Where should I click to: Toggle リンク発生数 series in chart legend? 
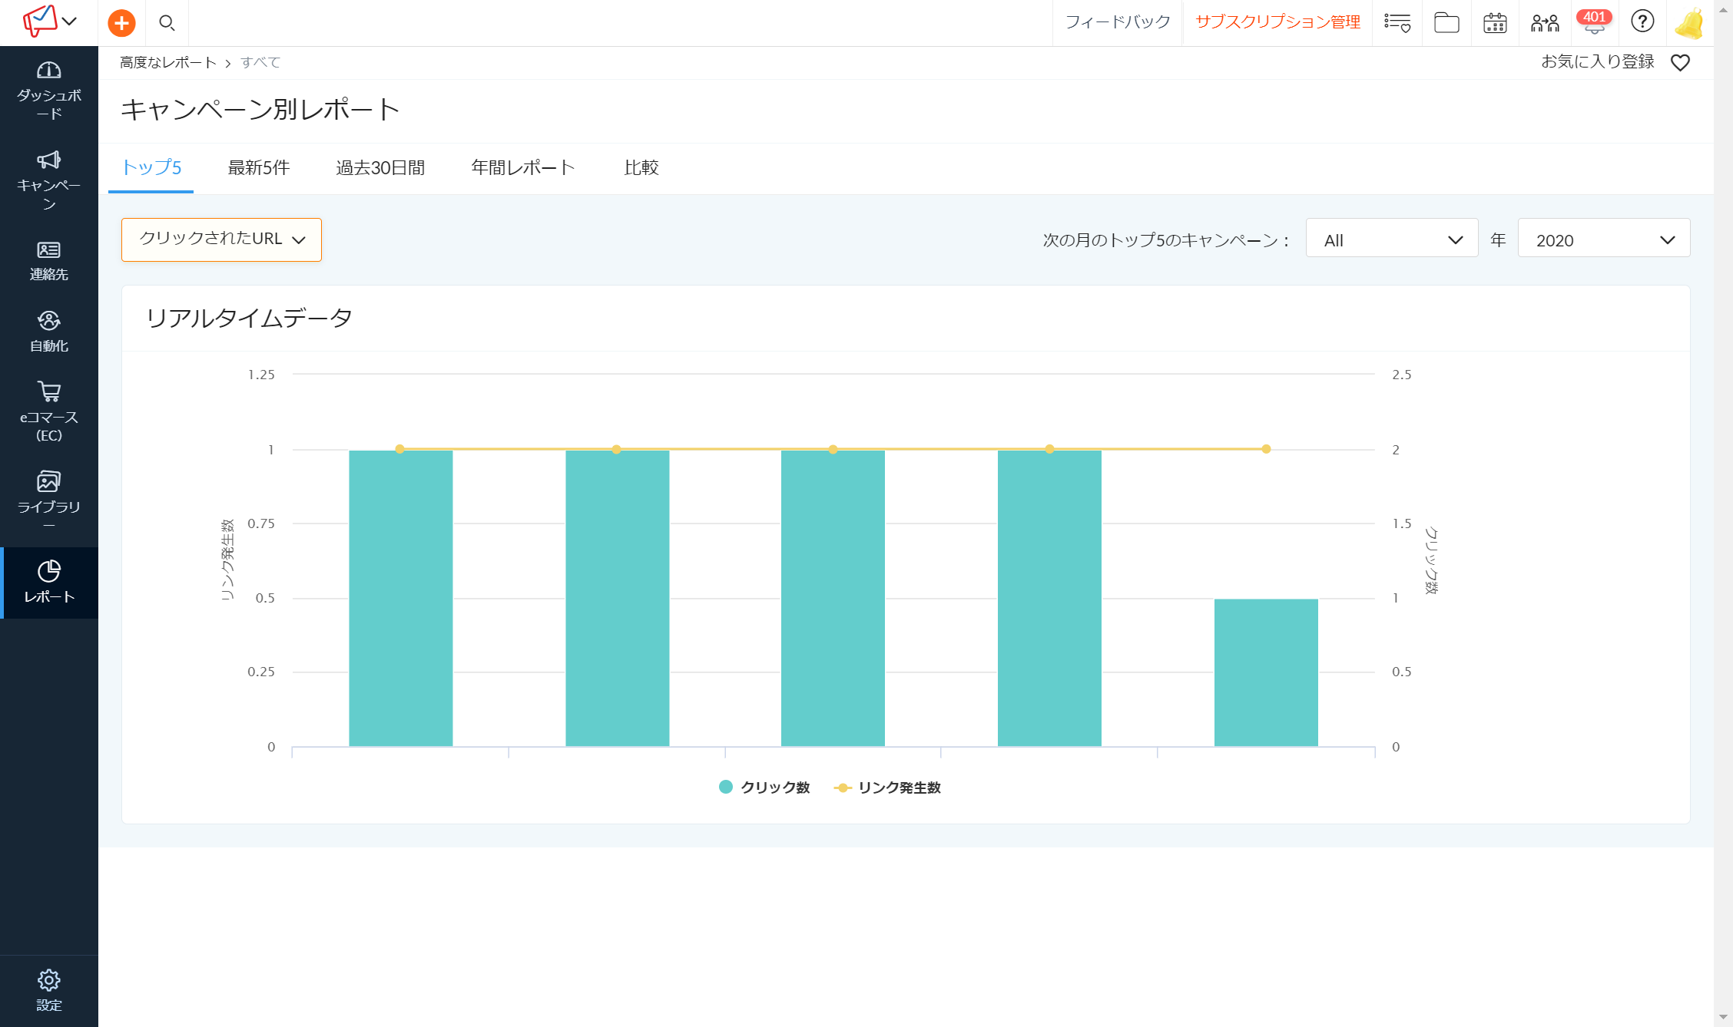(887, 788)
